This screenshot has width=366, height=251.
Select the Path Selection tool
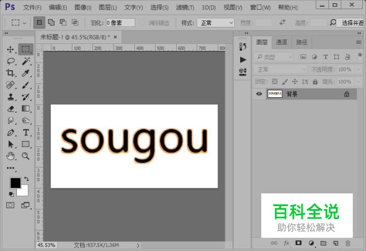tap(11, 144)
